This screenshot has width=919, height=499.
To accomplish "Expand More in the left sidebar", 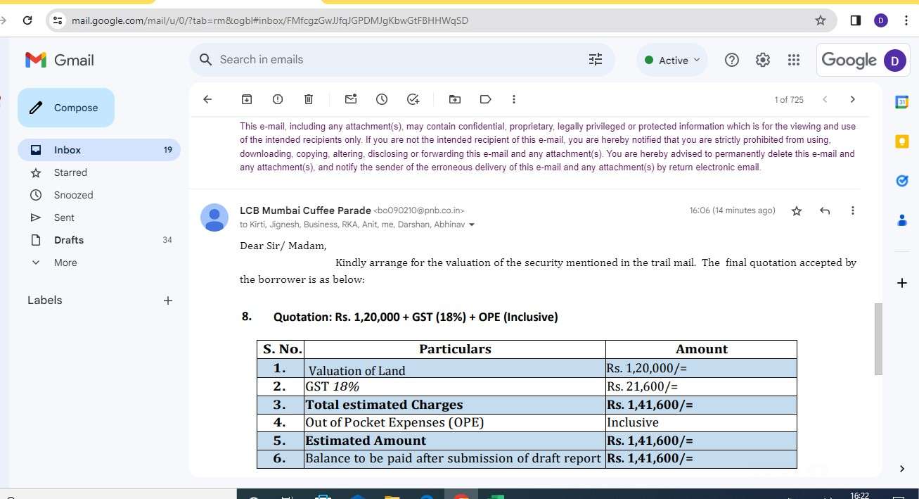I will click(x=65, y=263).
